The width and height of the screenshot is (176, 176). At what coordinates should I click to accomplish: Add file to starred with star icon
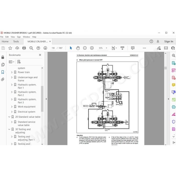pos(10,48)
